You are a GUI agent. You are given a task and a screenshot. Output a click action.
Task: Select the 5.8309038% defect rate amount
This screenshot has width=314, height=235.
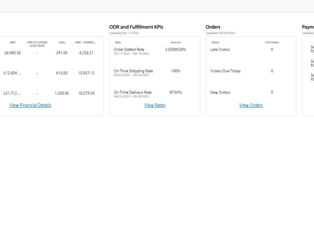coord(176,50)
